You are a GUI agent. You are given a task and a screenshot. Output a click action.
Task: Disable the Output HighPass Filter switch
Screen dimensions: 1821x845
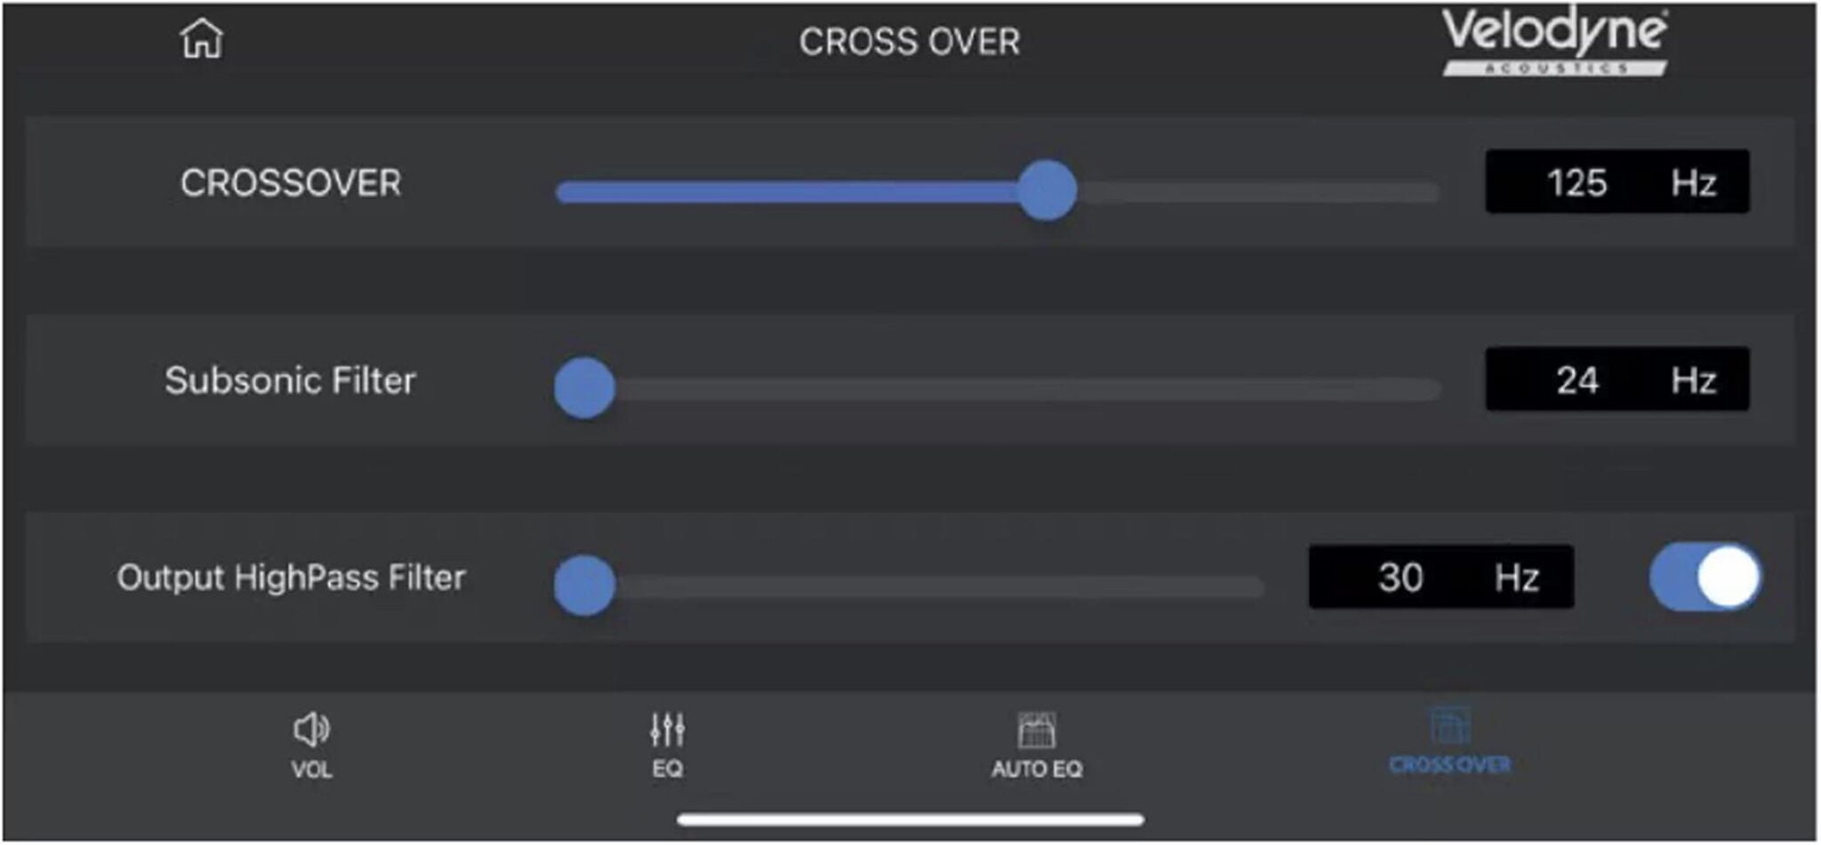[1705, 577]
